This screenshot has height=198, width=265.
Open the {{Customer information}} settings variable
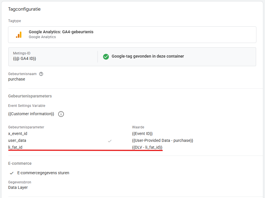click(x=31, y=114)
